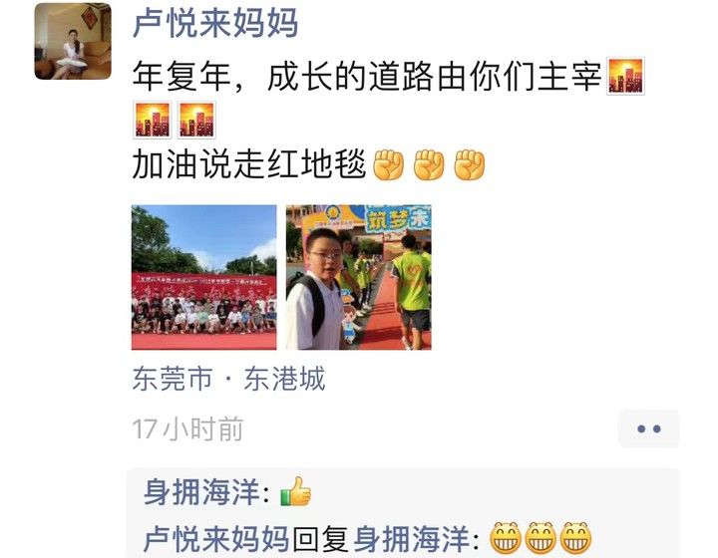Tap the first raised fist emoji
The width and height of the screenshot is (718, 558).
pos(388,164)
